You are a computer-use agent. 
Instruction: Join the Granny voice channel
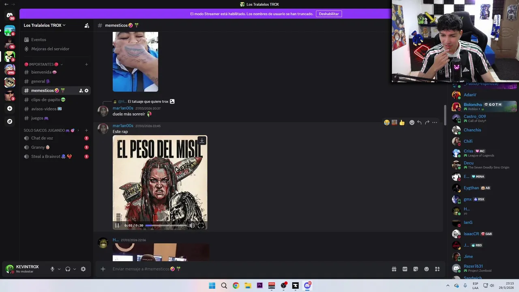56,147
